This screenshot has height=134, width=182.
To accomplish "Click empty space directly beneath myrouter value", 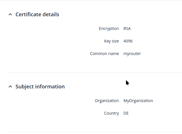I will 132,63.
